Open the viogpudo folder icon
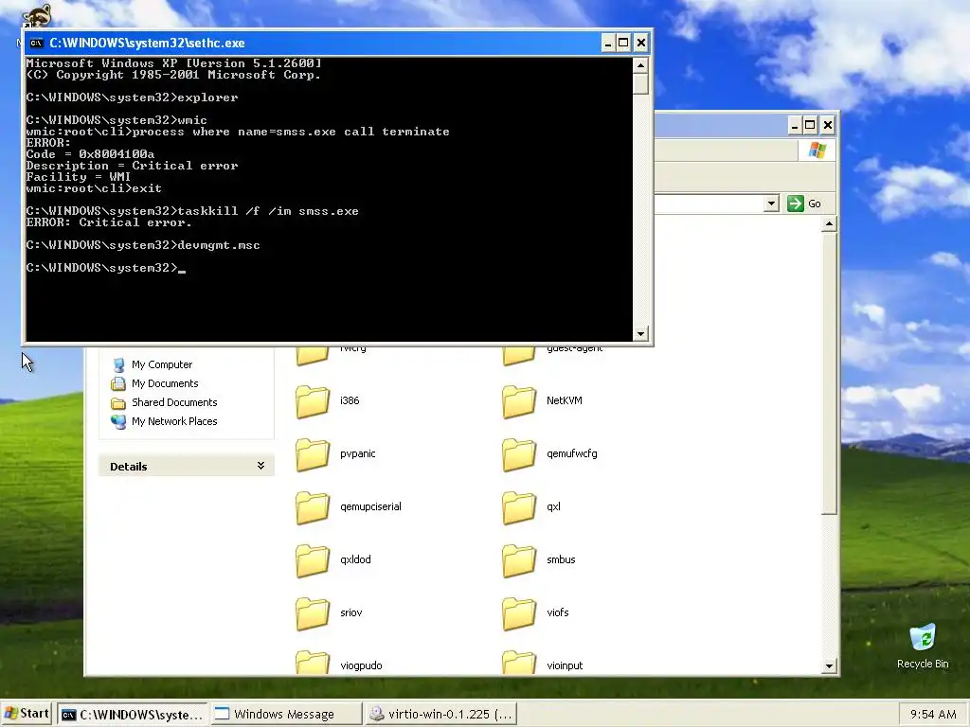 tap(313, 663)
